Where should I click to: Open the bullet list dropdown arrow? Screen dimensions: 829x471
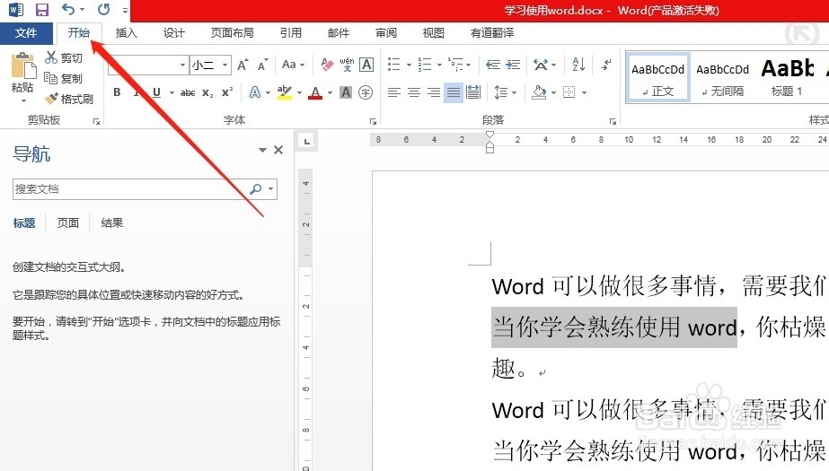click(x=409, y=65)
